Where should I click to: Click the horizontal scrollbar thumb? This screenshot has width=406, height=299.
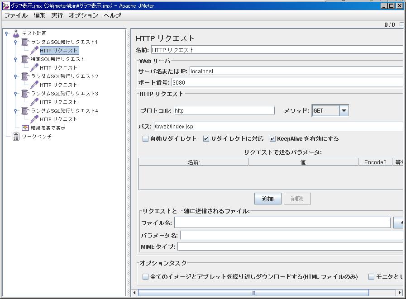coord(253,293)
